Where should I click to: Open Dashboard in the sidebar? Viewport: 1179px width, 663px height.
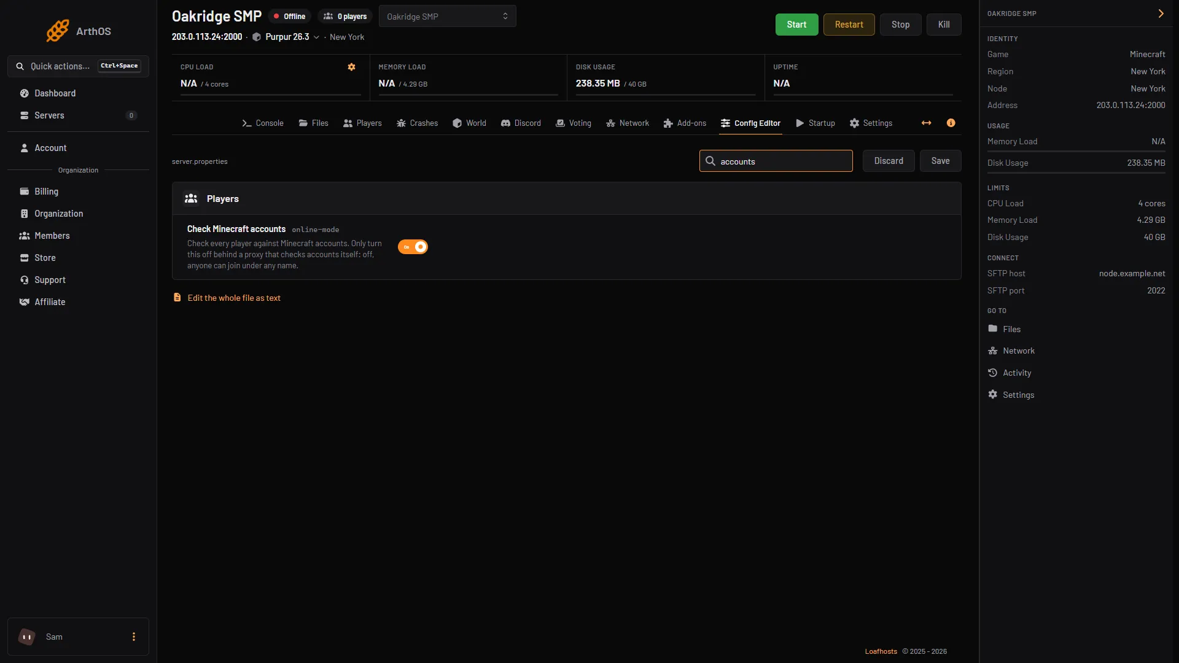tap(78, 93)
